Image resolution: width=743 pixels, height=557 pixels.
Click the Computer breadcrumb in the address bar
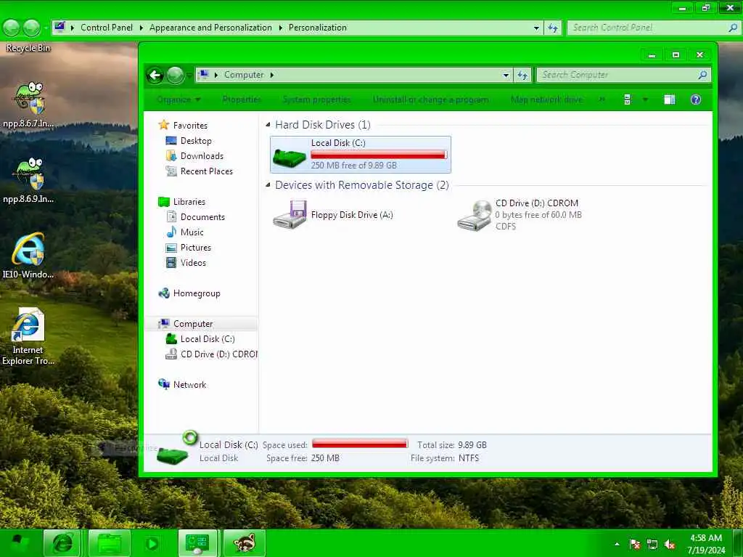(x=244, y=75)
